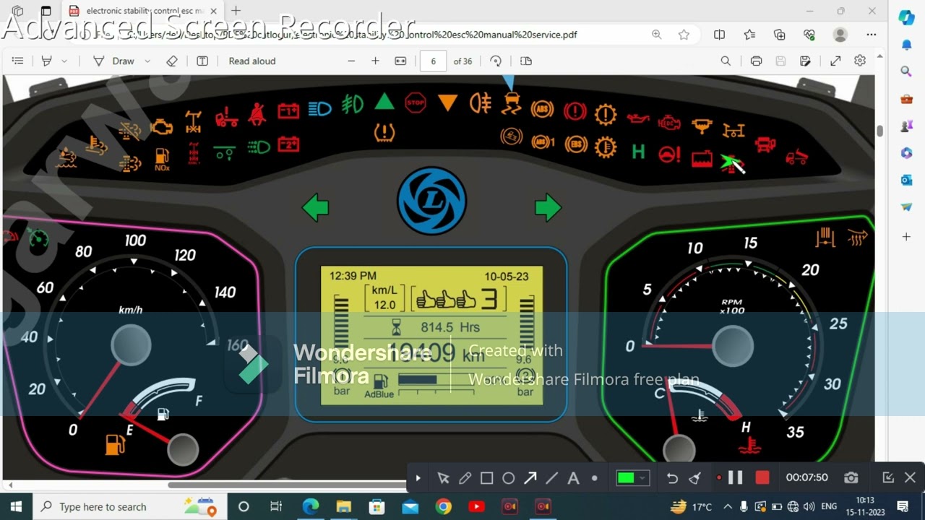Open sidebar Tools briefcase

(906, 98)
